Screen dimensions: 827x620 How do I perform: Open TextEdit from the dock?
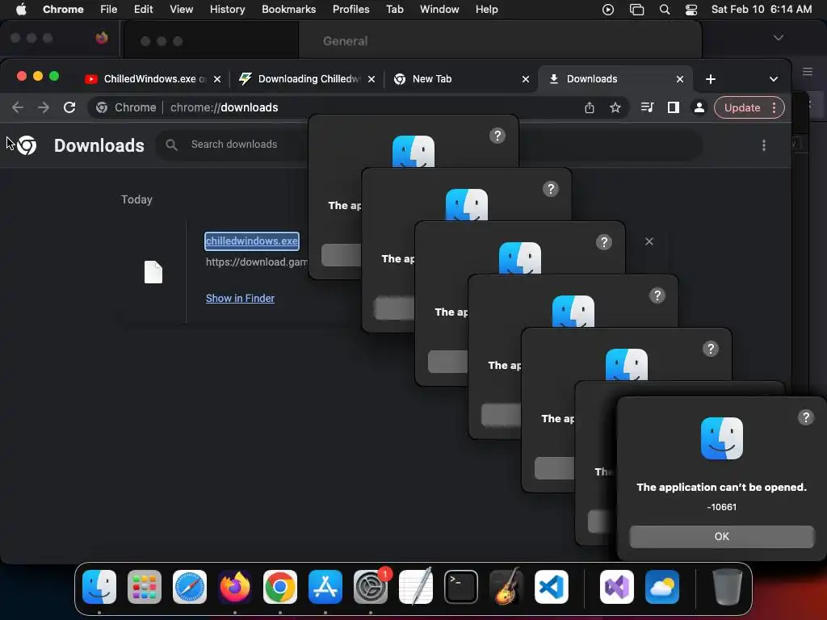[416, 587]
